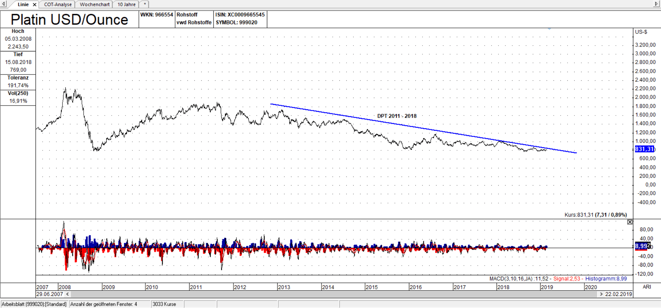Click the timeline scroll left arrow
Screen dimensions: 661x308
(x=68, y=294)
